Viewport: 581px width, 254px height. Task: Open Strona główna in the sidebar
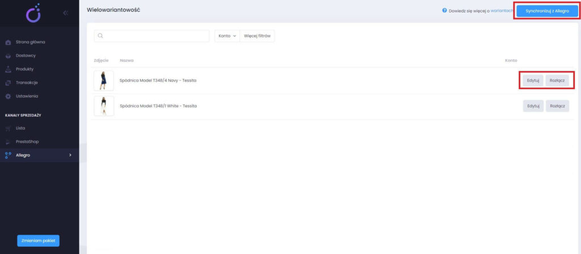31,42
